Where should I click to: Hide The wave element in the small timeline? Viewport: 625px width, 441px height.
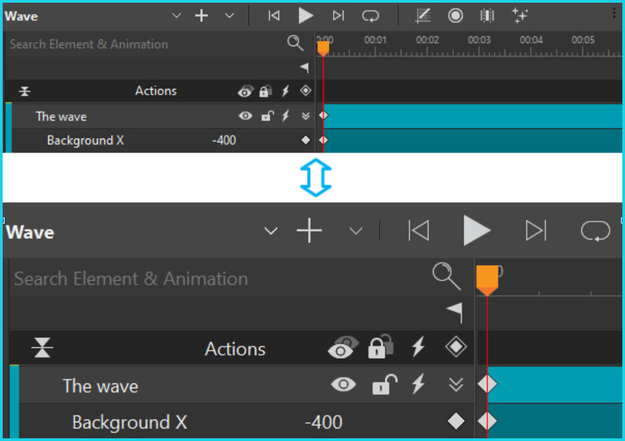(x=245, y=116)
